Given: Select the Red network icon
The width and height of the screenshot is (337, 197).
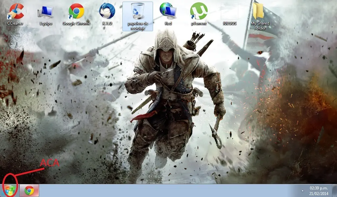Looking at the screenshot, I should (168, 11).
